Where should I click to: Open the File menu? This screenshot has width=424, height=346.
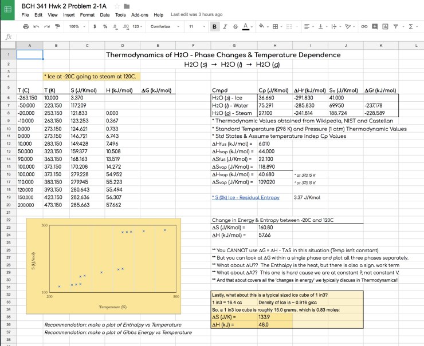coord(25,15)
